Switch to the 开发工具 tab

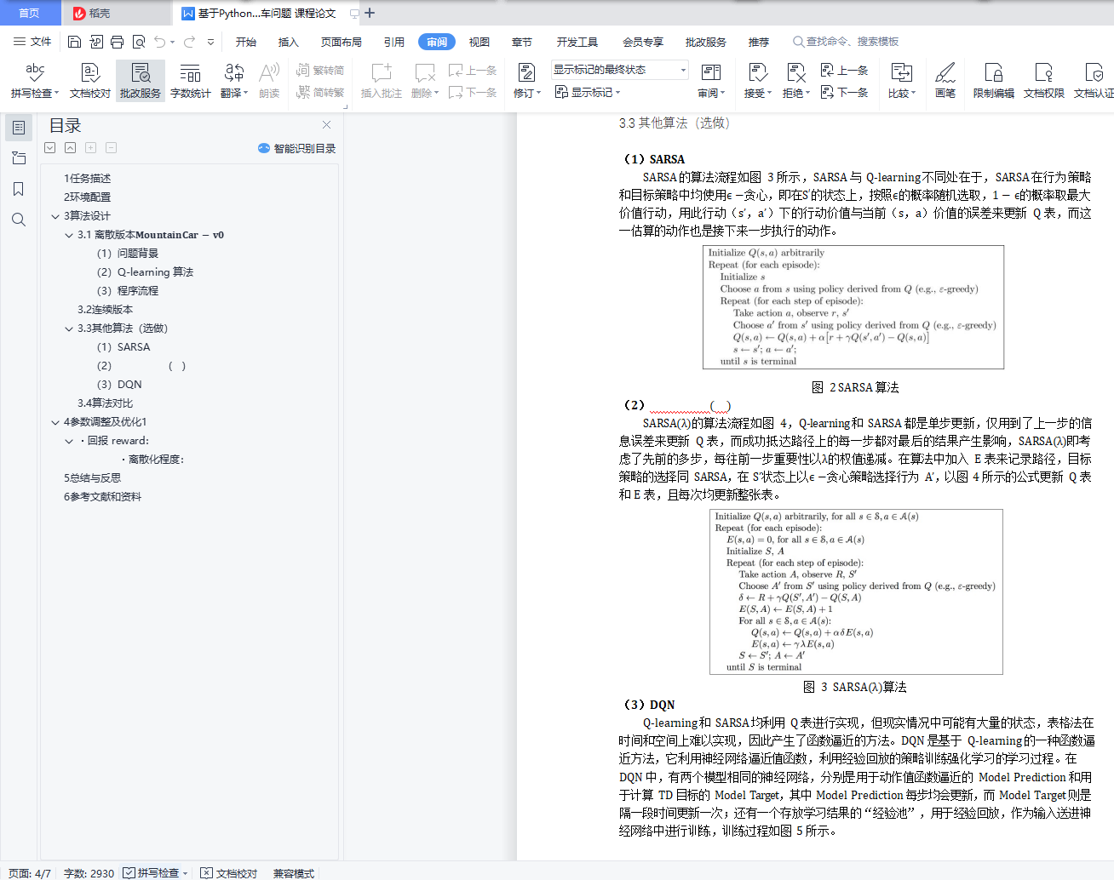pyautogui.click(x=577, y=42)
